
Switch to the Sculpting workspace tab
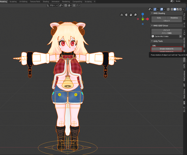click(x=13, y=2)
